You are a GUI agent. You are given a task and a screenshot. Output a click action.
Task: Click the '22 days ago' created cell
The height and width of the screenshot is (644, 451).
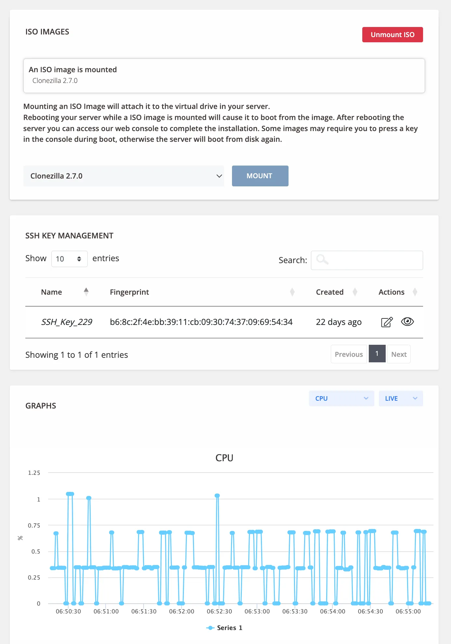[x=339, y=322]
